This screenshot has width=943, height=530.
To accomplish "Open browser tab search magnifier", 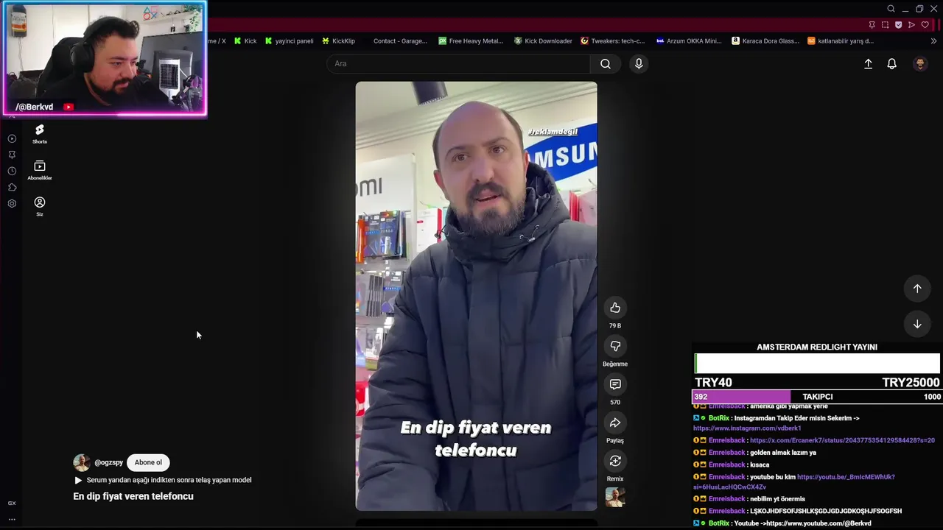I will (x=891, y=9).
